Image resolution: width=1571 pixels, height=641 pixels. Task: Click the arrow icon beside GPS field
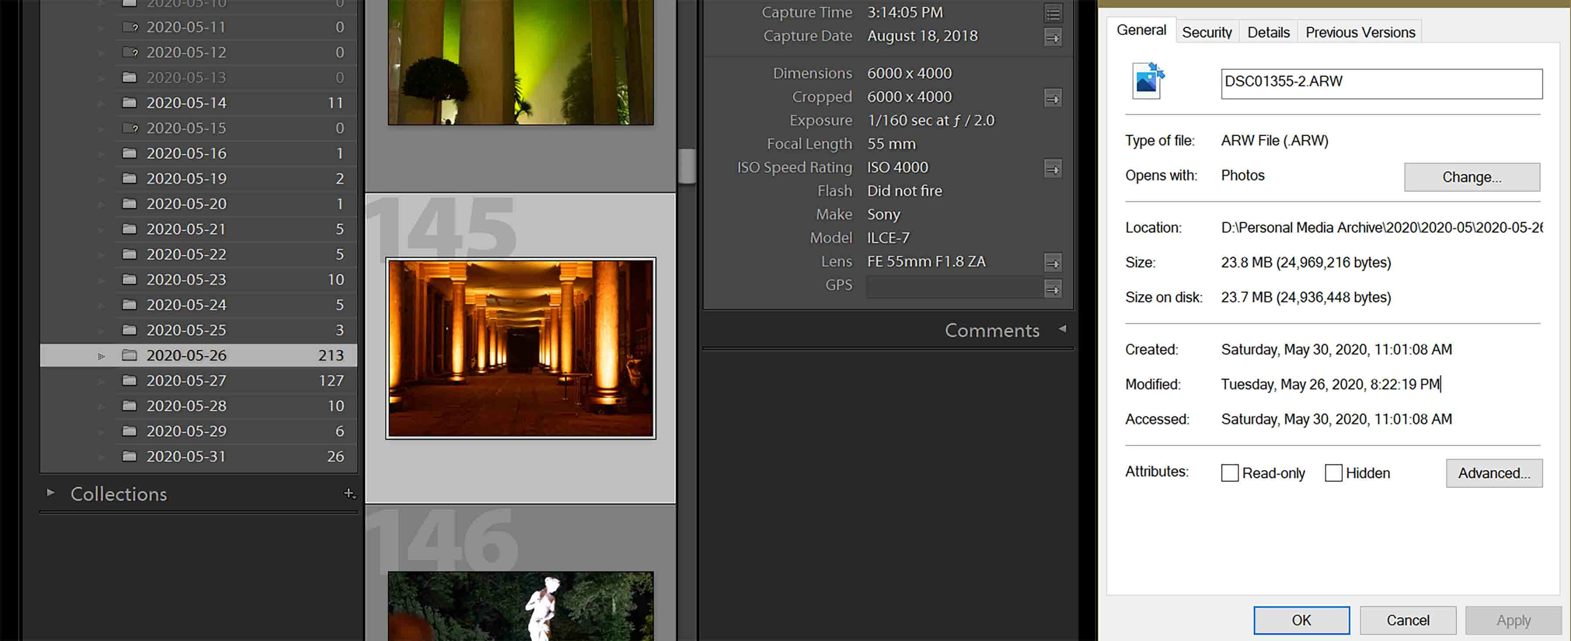tap(1053, 288)
